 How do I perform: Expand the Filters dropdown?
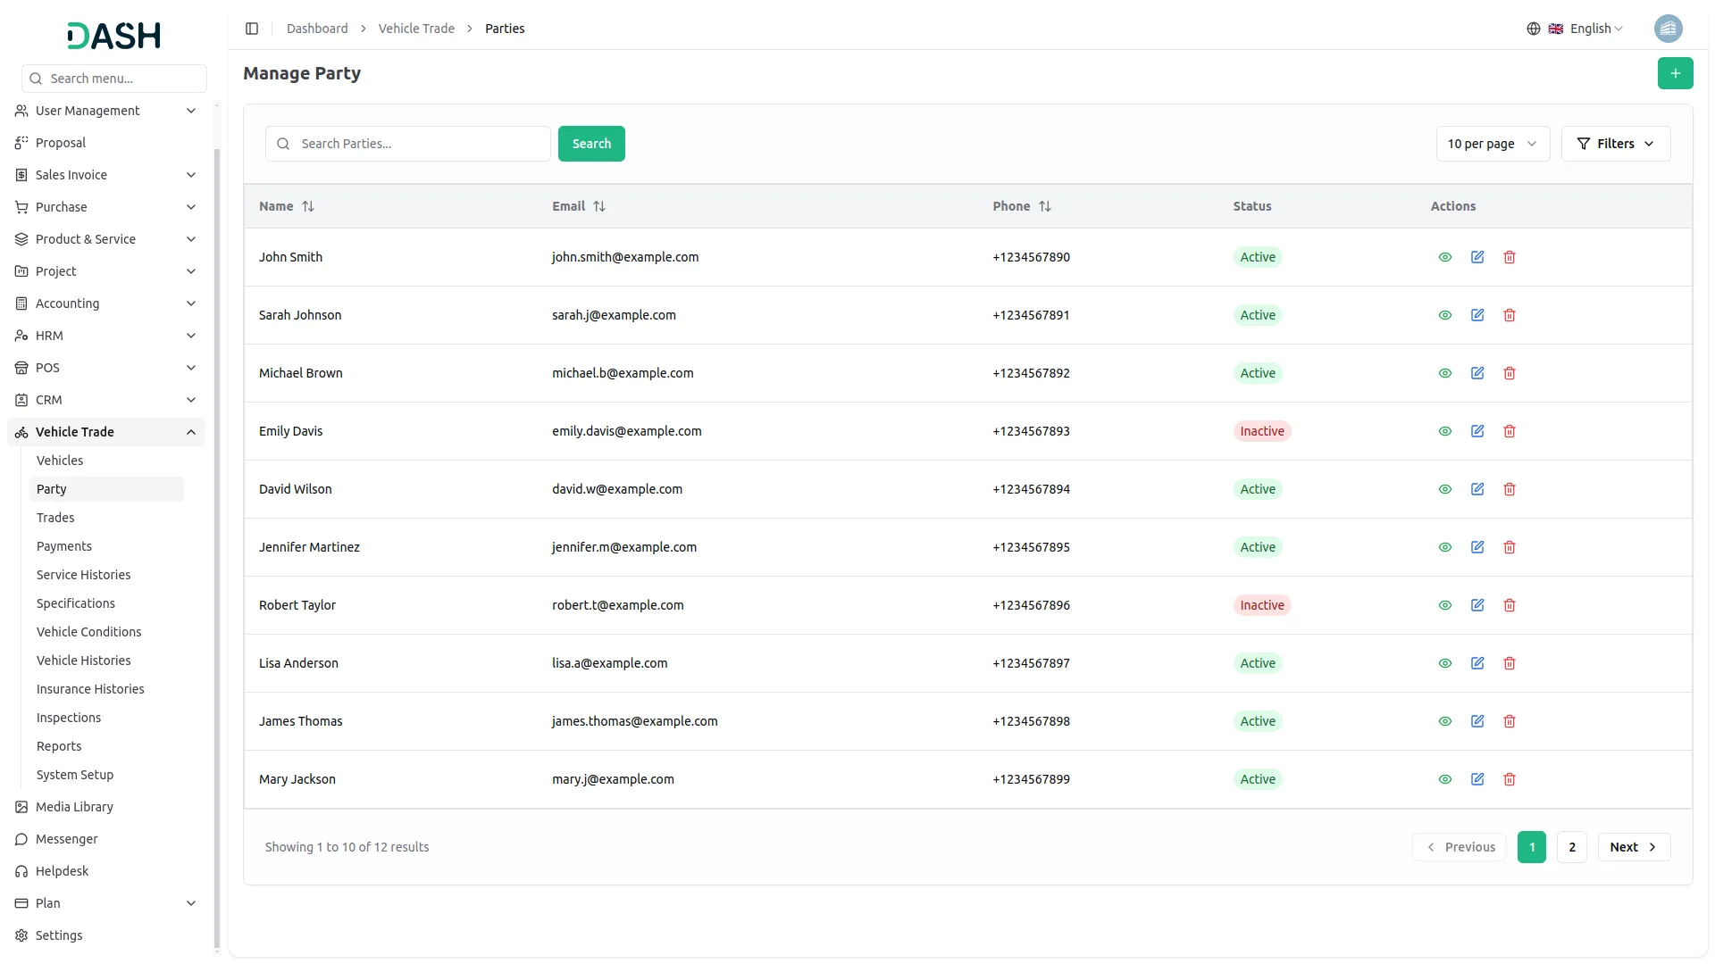tap(1615, 144)
